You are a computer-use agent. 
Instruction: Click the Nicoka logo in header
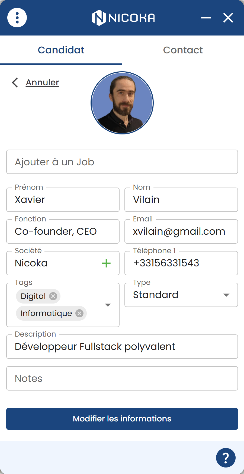coord(123,18)
